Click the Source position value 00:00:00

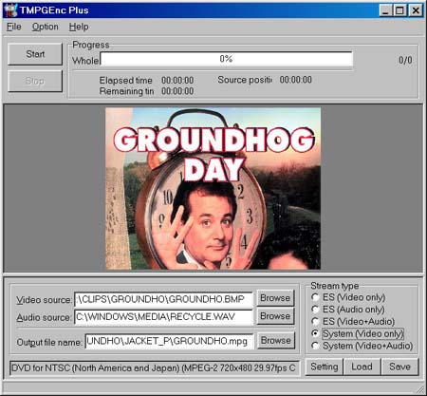(x=296, y=80)
